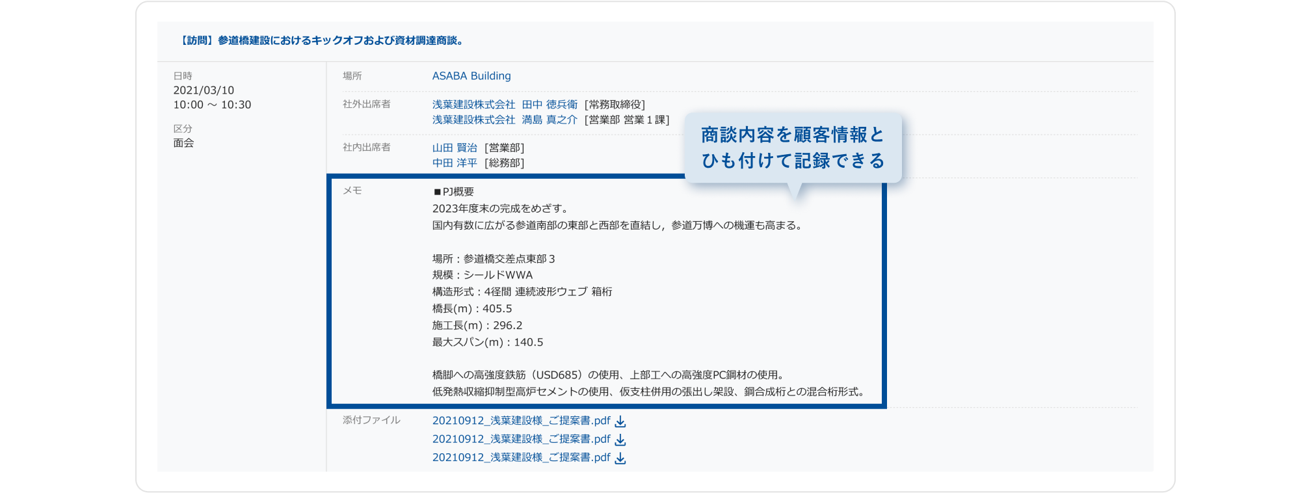The image size is (1311, 493).
Task: Open 浅葉建設株式会社 link beside 田中 徳兵衛
Action: [x=473, y=105]
